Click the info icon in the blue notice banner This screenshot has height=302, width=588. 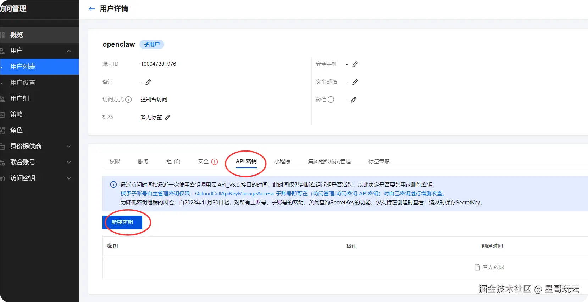[113, 184]
